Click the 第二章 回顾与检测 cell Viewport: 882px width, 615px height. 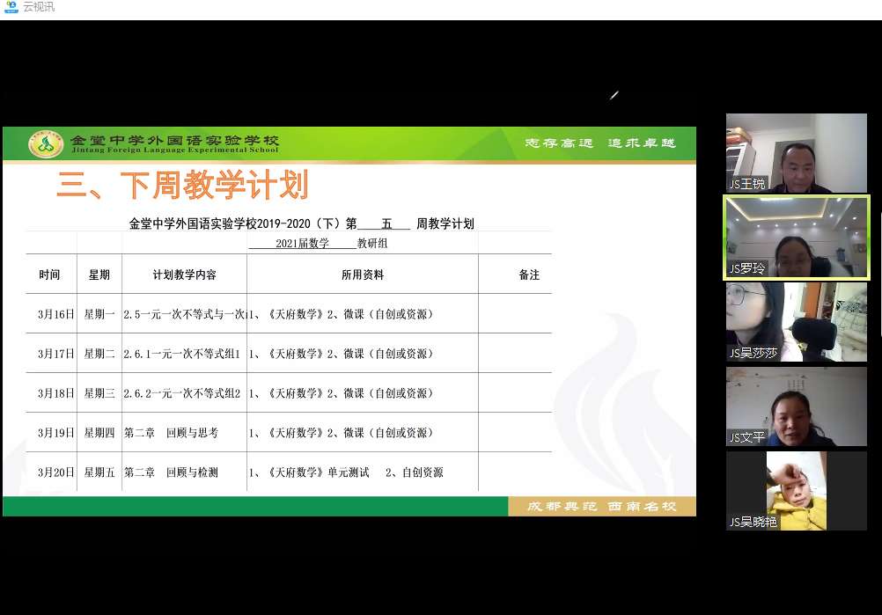(172, 472)
